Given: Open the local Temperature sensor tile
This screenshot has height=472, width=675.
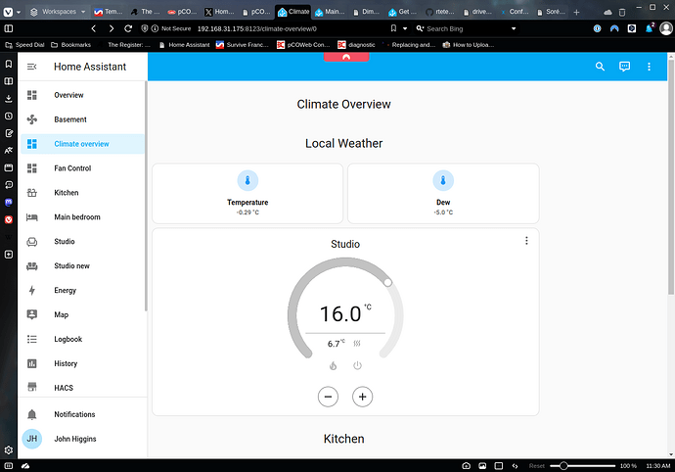Looking at the screenshot, I should 247,192.
